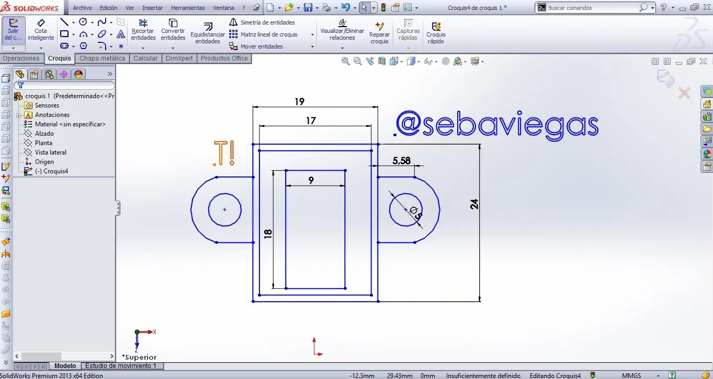
Task: Click Simetría de entidades mirror tool
Action: point(262,22)
